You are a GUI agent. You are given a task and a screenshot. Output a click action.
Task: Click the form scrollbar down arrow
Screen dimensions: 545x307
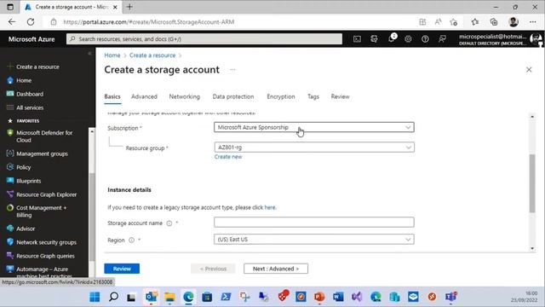[532, 248]
